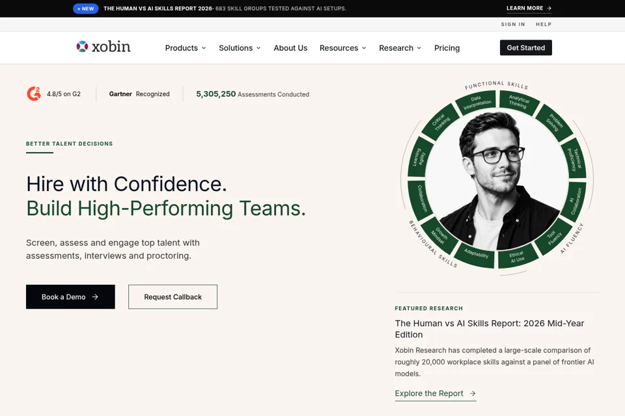The width and height of the screenshot is (625, 416).
Task: Click the Book a Demo button
Action: (70, 296)
